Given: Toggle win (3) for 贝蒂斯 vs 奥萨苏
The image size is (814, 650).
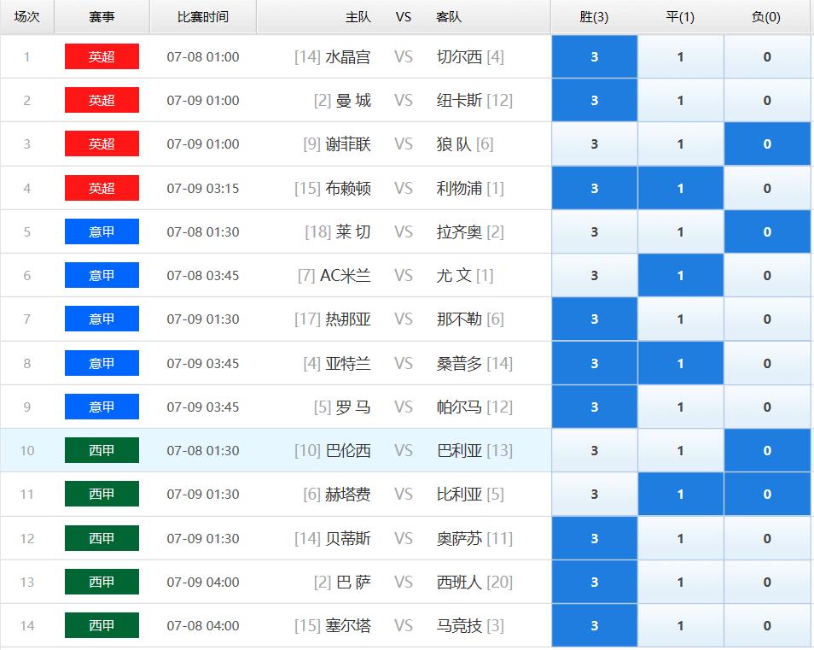Looking at the screenshot, I should click(x=595, y=538).
